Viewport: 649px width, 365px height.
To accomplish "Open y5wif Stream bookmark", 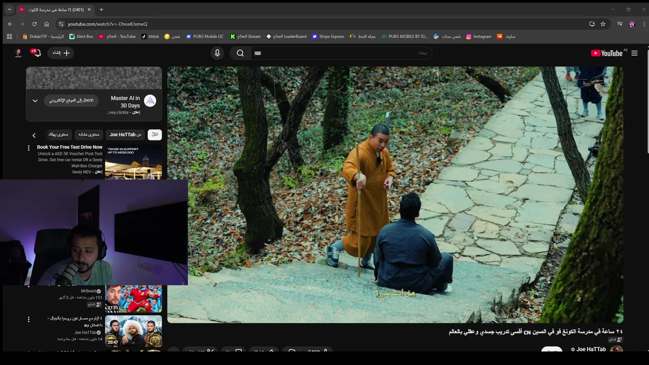I will point(245,36).
